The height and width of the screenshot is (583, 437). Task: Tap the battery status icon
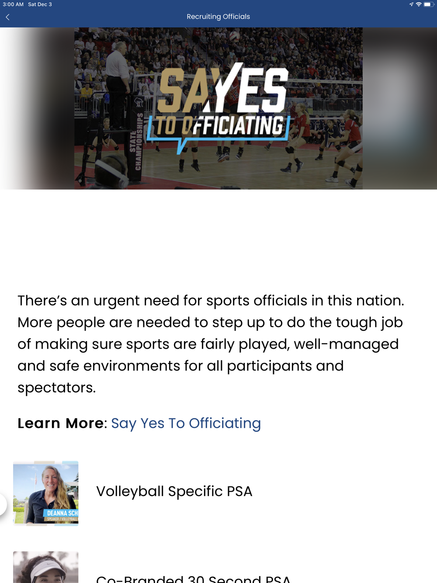click(428, 4)
